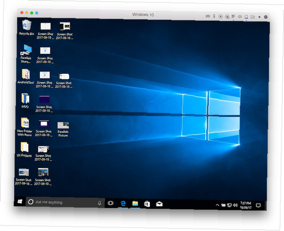This screenshot has height=231, width=284.
Task: Open Task View from the taskbar
Action: pos(110,203)
